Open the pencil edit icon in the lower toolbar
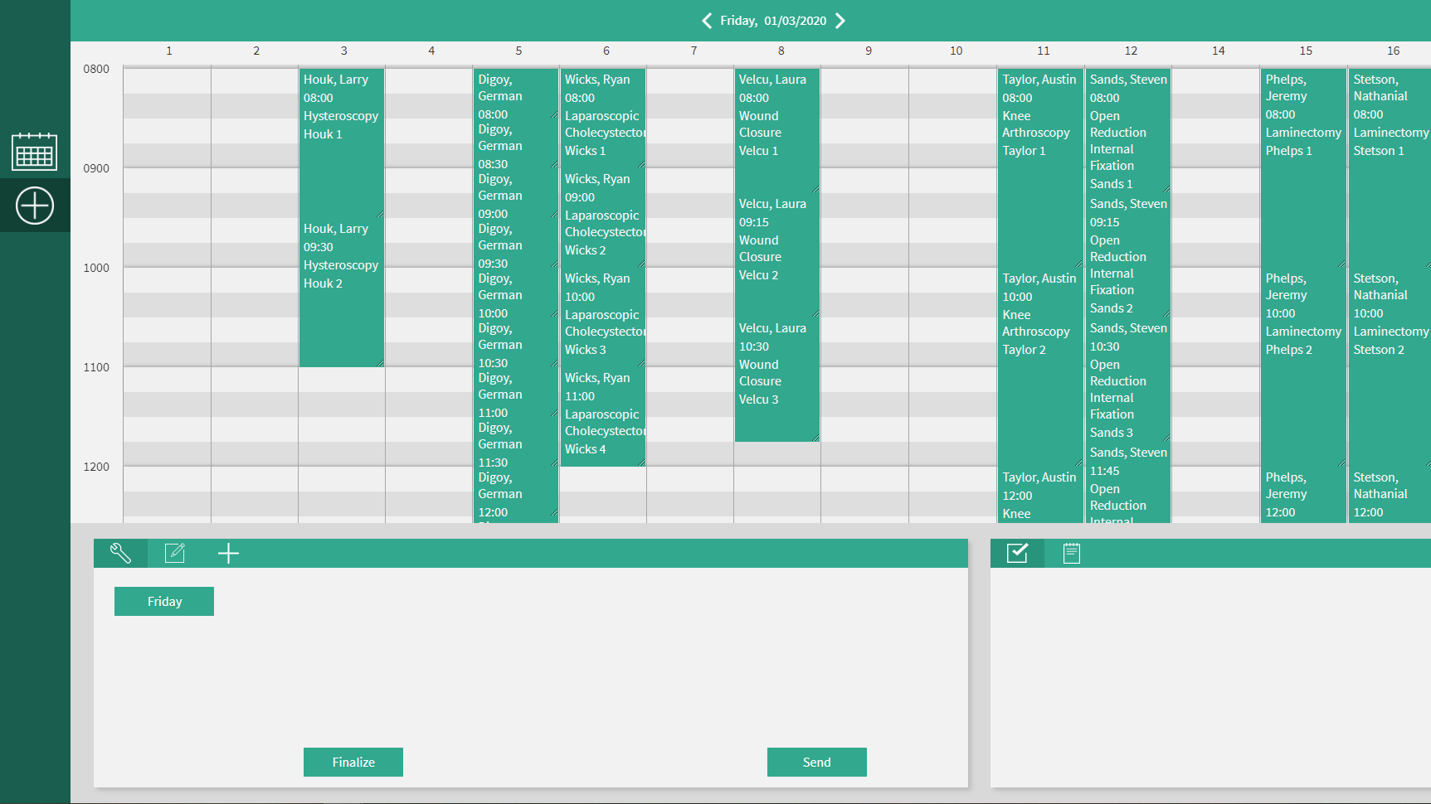1431x804 pixels. (x=174, y=553)
